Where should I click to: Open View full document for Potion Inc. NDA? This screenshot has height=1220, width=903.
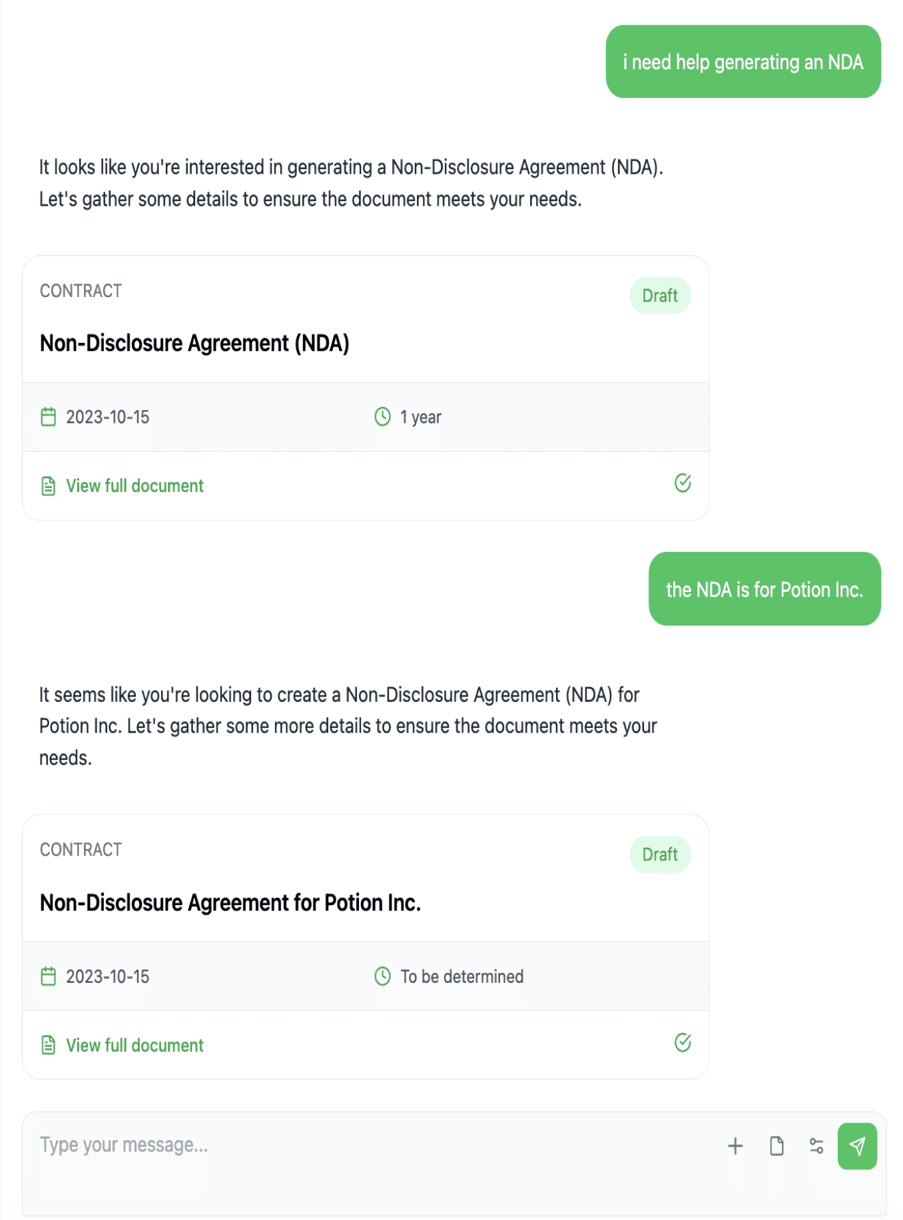pyautogui.click(x=135, y=1045)
